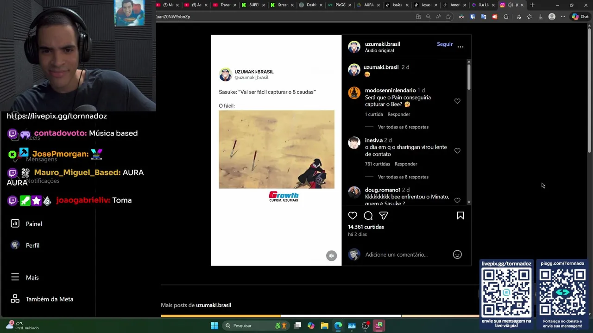Click Responder under modosenninlendario's comment
Viewport: 593px width, 333px height.
tap(398, 114)
